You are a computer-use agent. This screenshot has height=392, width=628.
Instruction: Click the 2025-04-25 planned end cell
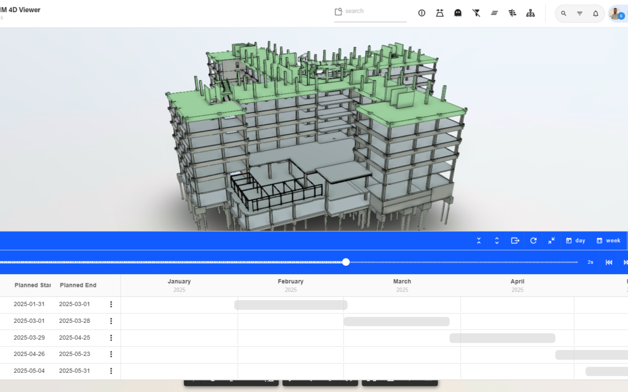click(74, 337)
